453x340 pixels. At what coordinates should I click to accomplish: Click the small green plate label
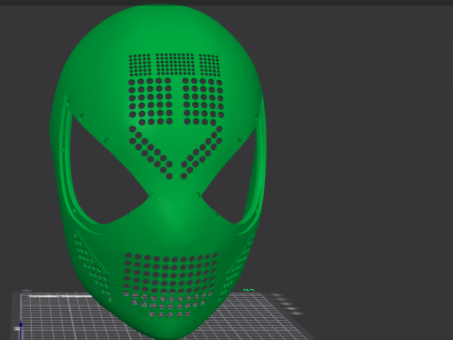(x=249, y=290)
